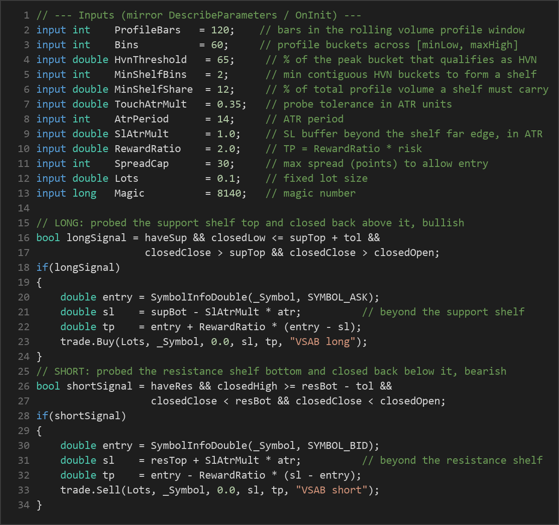Select the magic value 8140
Screen dimensions: 559x525
click(x=229, y=193)
